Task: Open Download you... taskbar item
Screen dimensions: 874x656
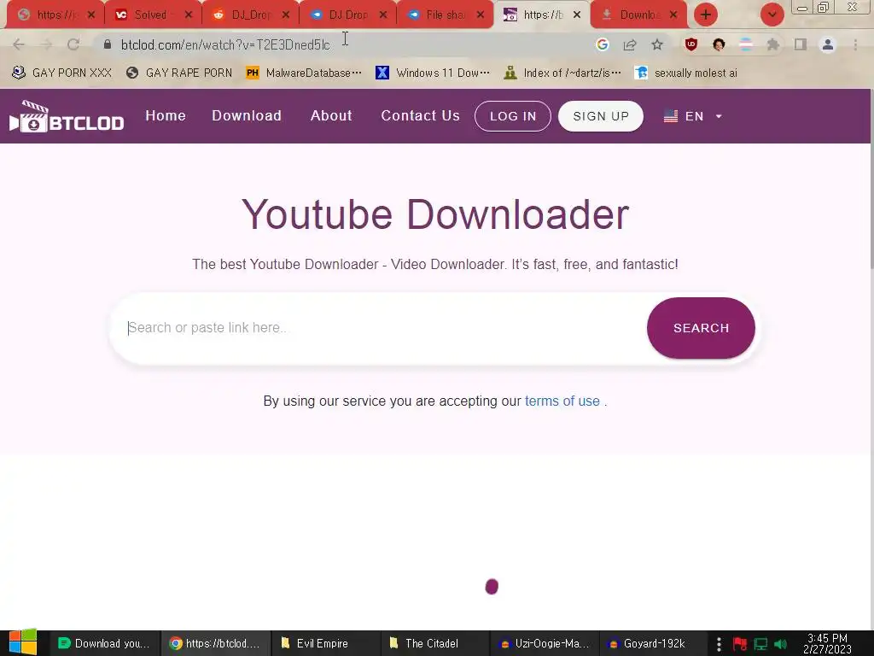Action: click(105, 643)
